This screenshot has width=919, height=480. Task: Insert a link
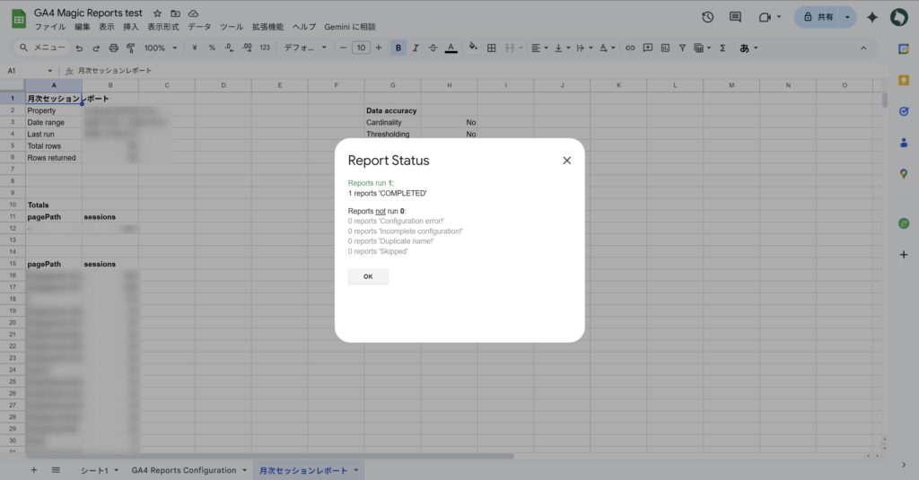[630, 48]
